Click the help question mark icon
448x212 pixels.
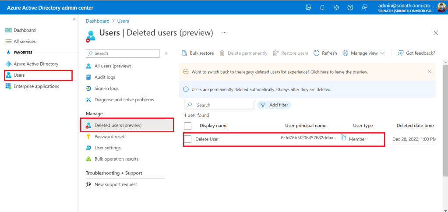[x=350, y=8]
